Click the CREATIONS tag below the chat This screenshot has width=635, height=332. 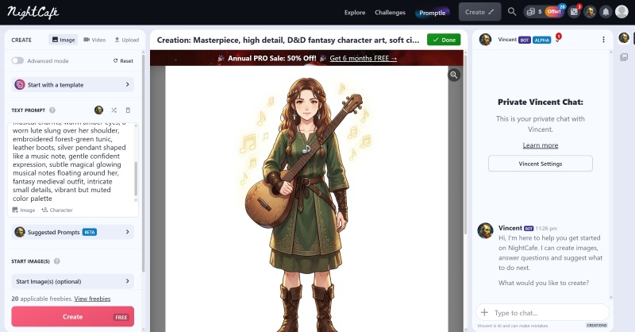pyautogui.click(x=597, y=325)
